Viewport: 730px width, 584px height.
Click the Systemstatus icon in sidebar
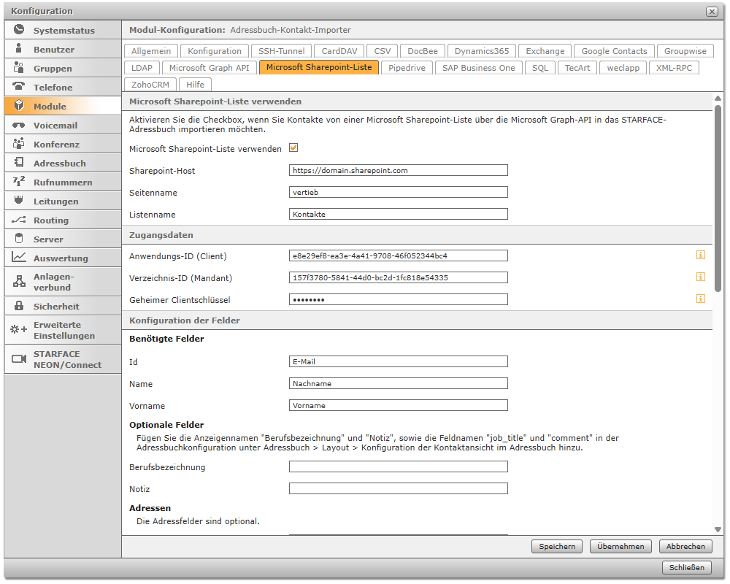click(x=19, y=30)
